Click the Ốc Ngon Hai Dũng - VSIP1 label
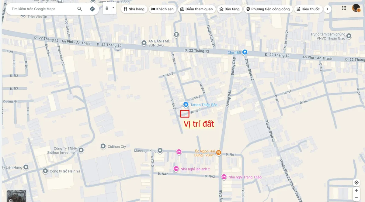 205,153
